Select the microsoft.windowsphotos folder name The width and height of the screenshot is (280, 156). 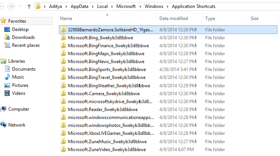coord(111,125)
